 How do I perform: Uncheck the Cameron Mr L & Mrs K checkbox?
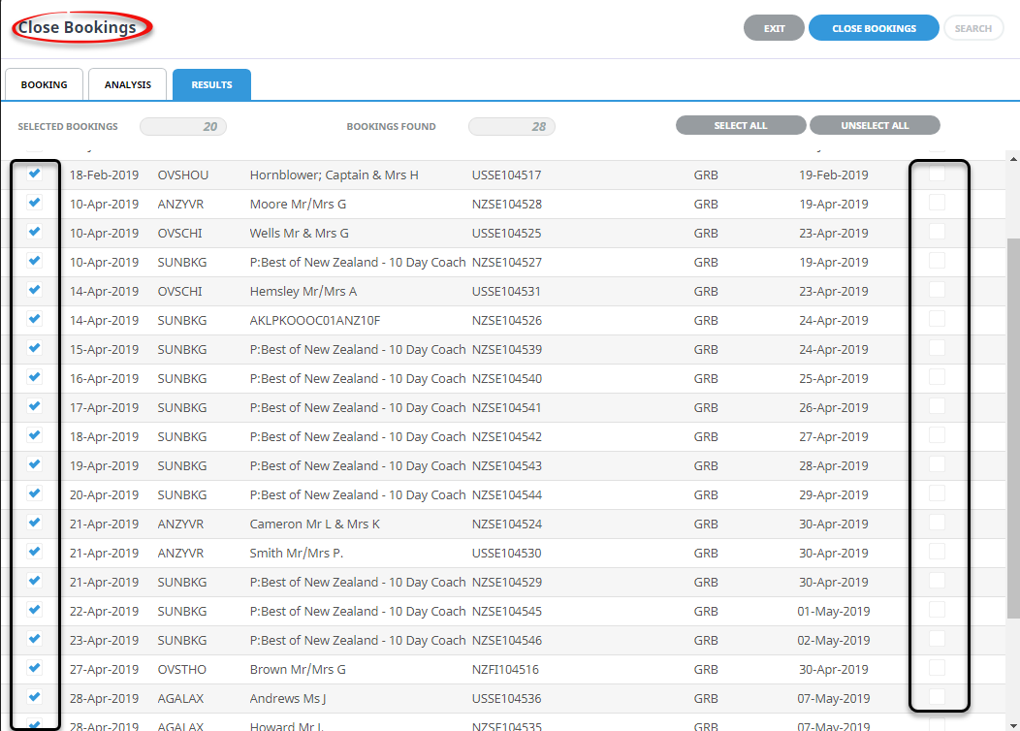click(x=35, y=523)
